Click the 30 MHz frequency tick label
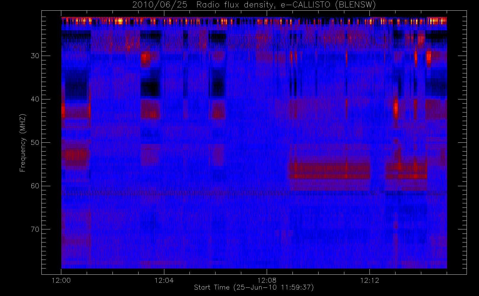The height and width of the screenshot is (296, 479). coord(35,56)
